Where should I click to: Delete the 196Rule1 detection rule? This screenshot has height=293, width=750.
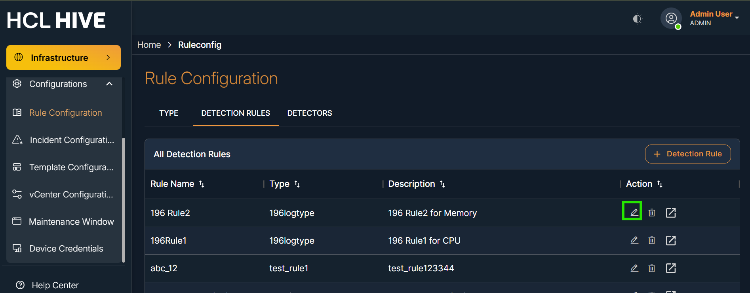(652, 240)
